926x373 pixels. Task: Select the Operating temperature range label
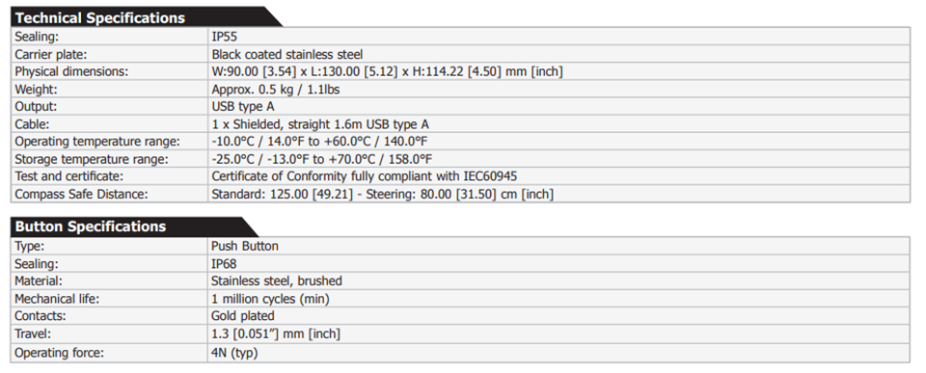pyautogui.click(x=97, y=143)
